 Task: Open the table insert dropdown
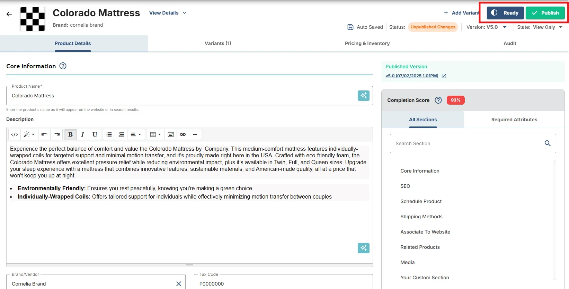155,134
